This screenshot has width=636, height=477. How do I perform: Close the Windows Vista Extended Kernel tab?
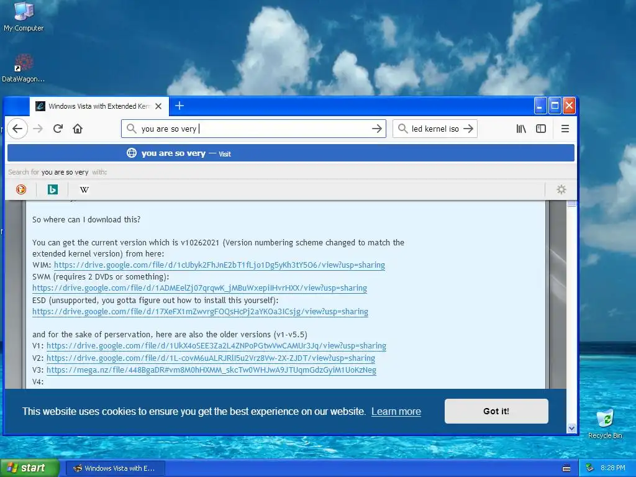pyautogui.click(x=158, y=106)
